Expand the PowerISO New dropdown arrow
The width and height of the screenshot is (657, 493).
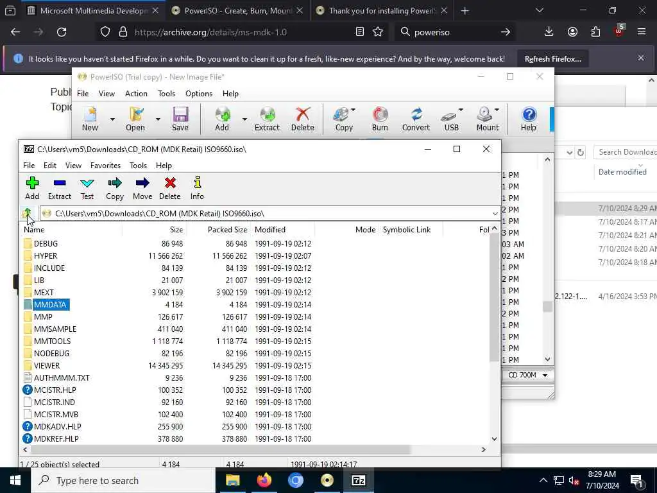[112, 119]
